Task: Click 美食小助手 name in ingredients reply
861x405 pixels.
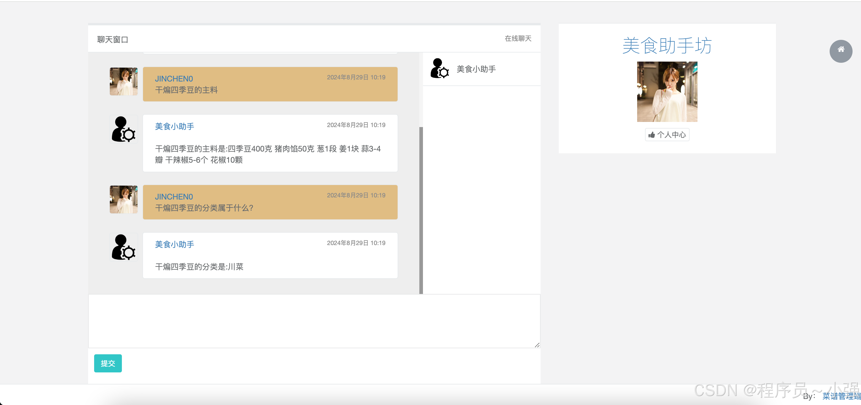Action: (174, 126)
